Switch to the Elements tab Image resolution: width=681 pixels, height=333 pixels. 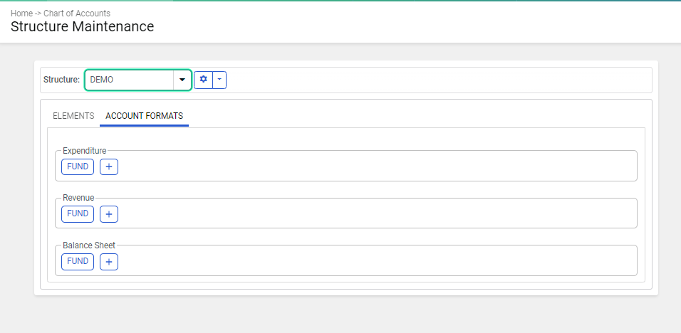[x=73, y=116]
